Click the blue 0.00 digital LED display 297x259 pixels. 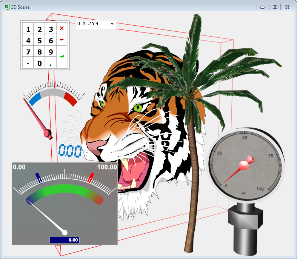tap(70, 151)
